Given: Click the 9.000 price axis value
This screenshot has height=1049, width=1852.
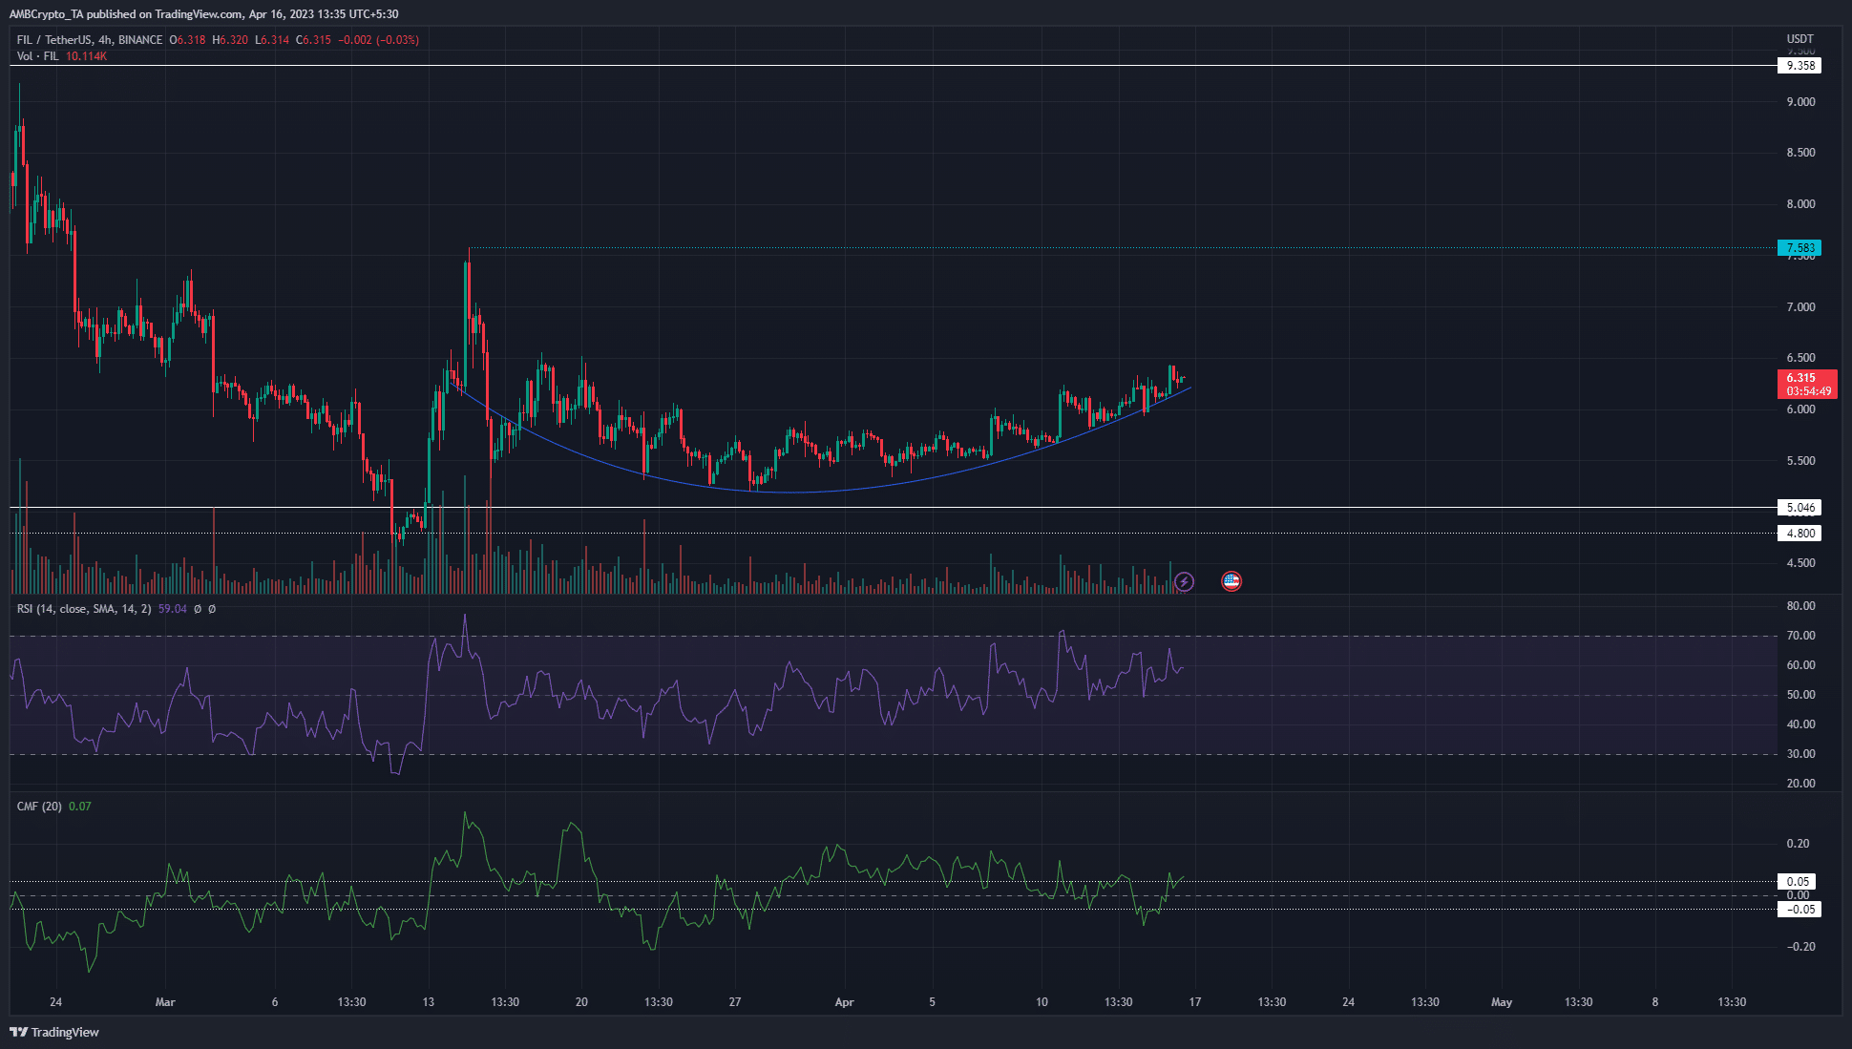Looking at the screenshot, I should (1800, 102).
